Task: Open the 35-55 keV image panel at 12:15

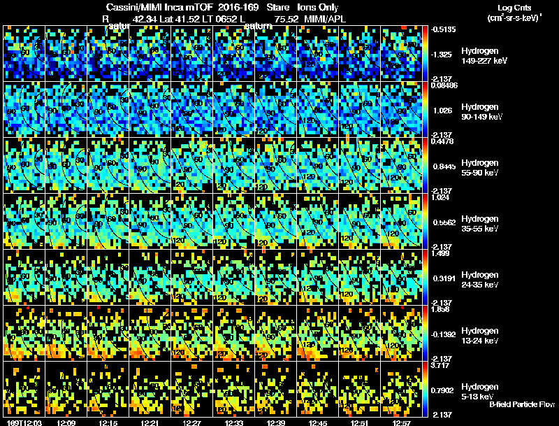Action: pos(108,221)
